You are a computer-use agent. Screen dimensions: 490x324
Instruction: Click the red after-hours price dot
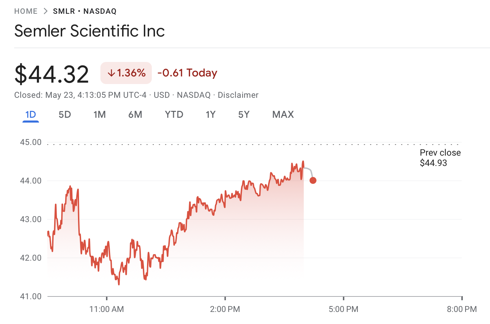click(313, 180)
